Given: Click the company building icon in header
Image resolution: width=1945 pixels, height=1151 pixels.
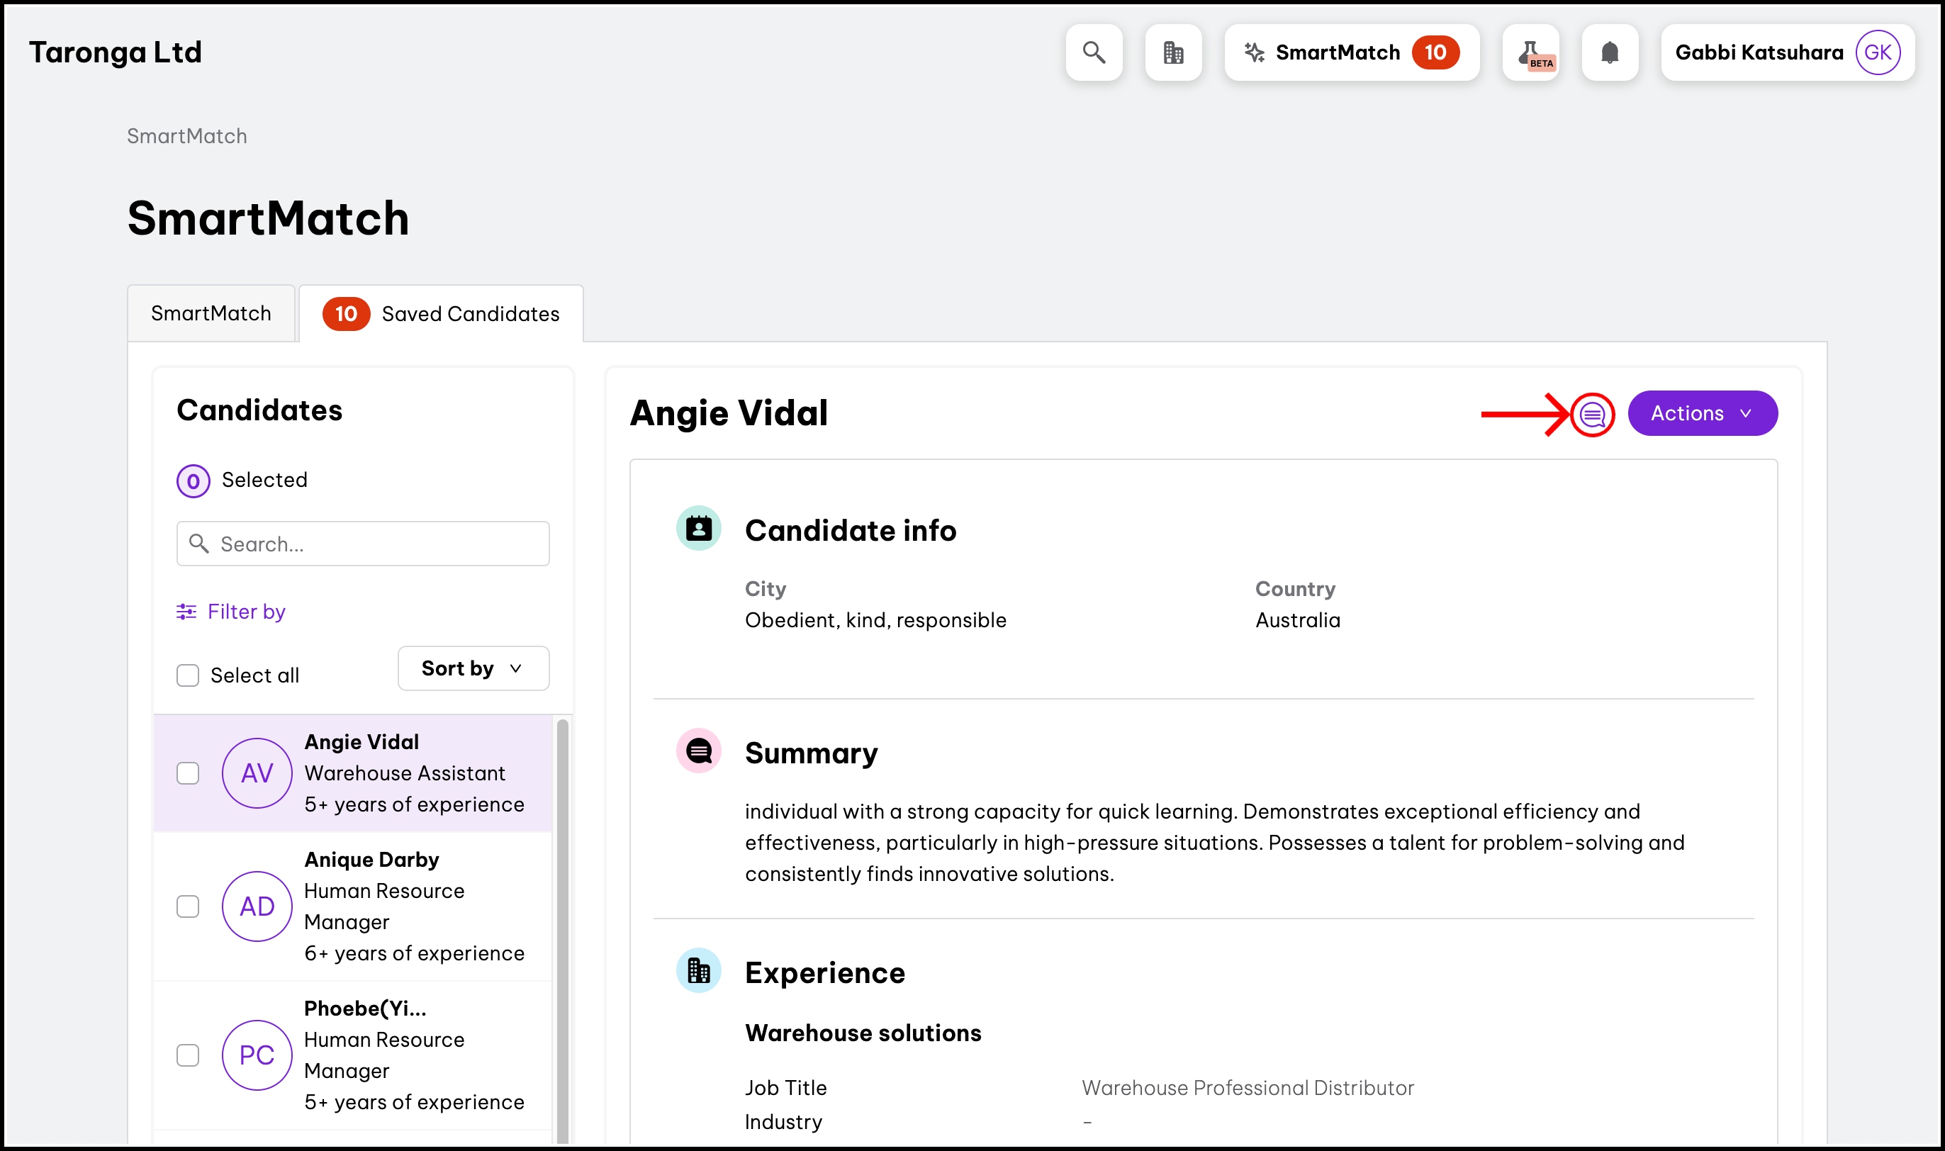Looking at the screenshot, I should (1173, 52).
